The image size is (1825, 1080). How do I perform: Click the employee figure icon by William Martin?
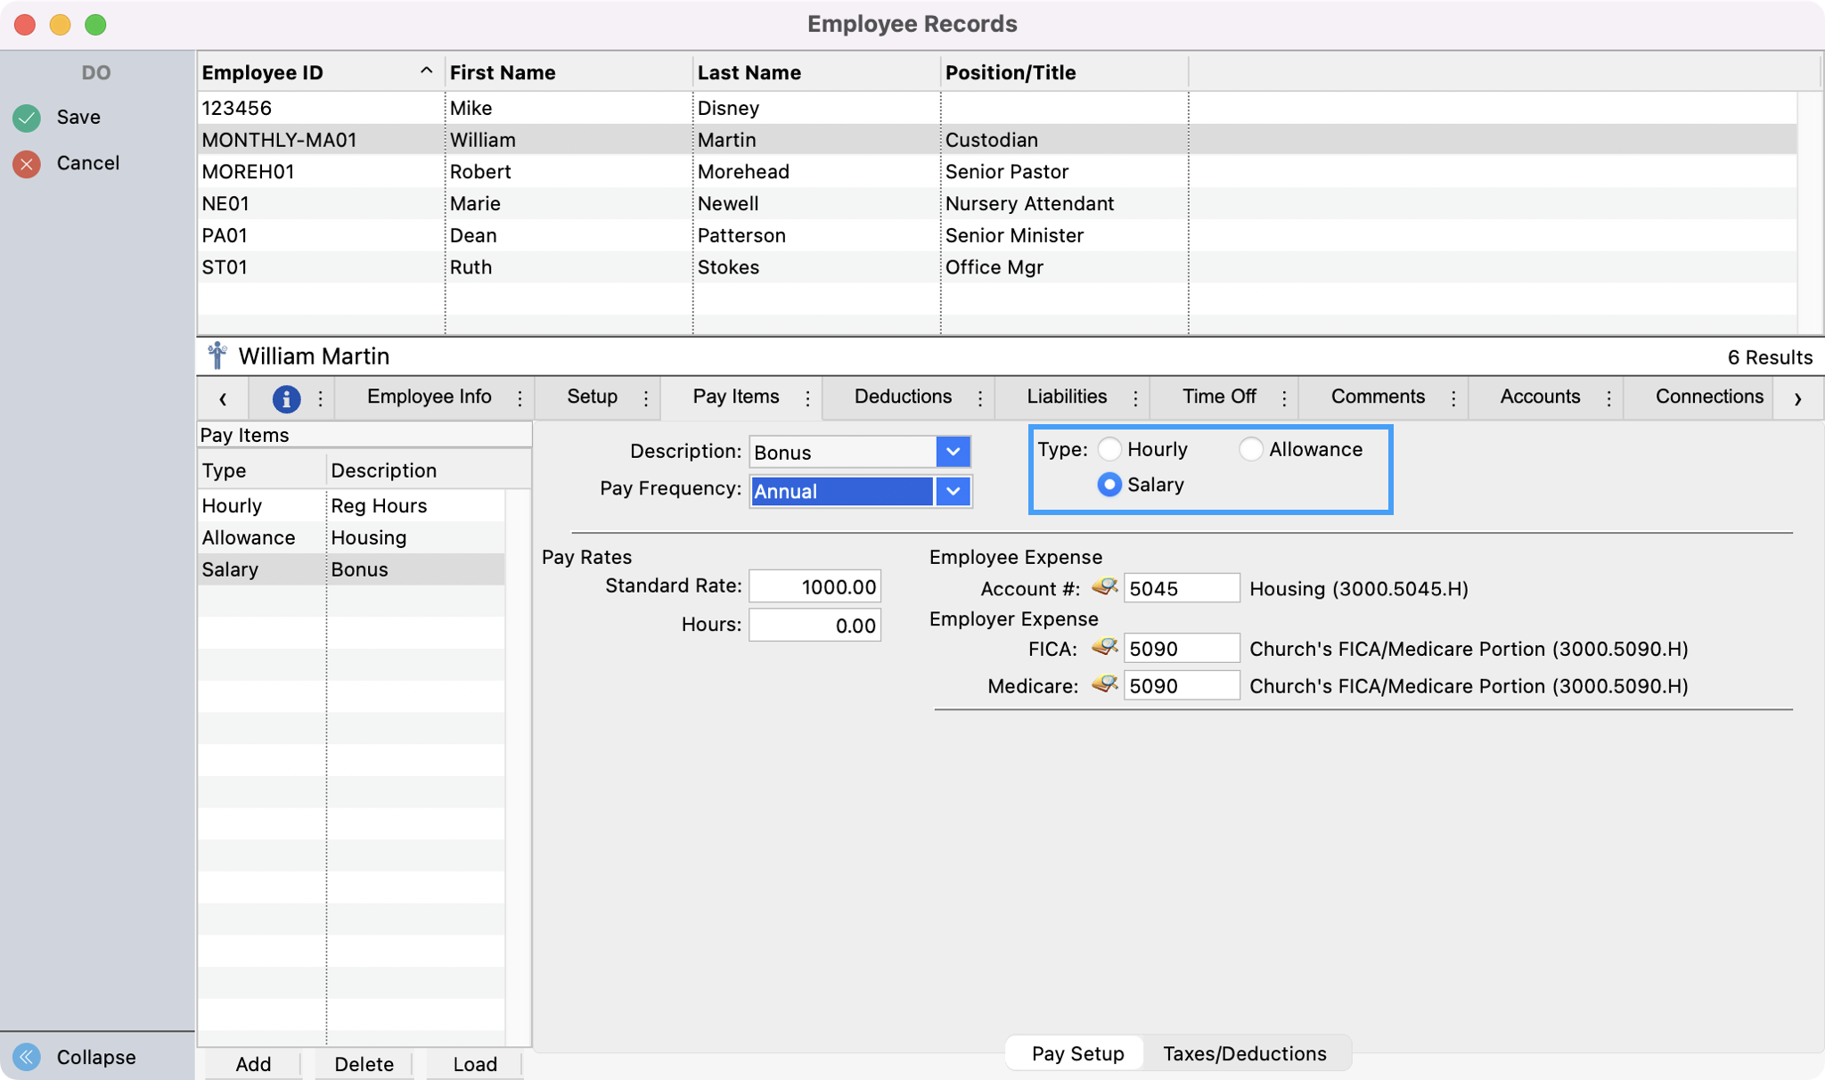coord(217,356)
